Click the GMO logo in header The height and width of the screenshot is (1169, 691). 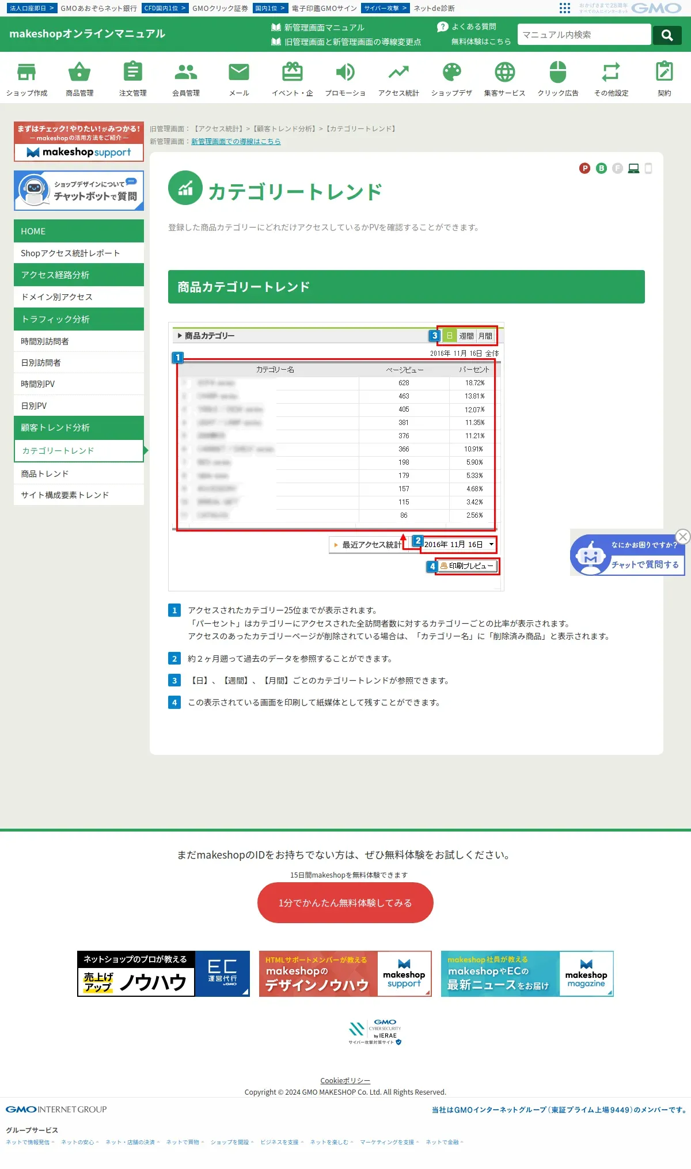coord(656,8)
